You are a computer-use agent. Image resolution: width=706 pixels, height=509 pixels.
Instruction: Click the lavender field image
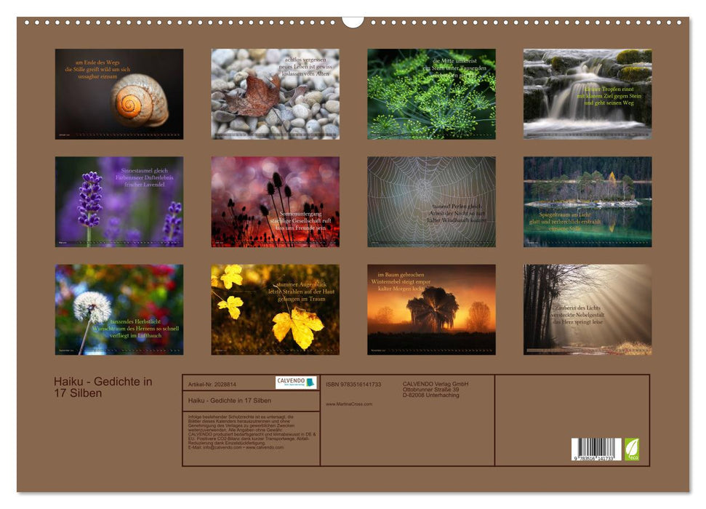tap(120, 200)
